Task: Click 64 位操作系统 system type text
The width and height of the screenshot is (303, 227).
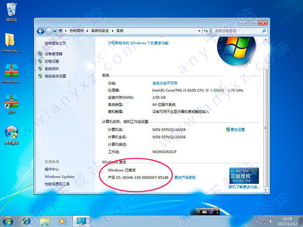Action: tap(164, 104)
